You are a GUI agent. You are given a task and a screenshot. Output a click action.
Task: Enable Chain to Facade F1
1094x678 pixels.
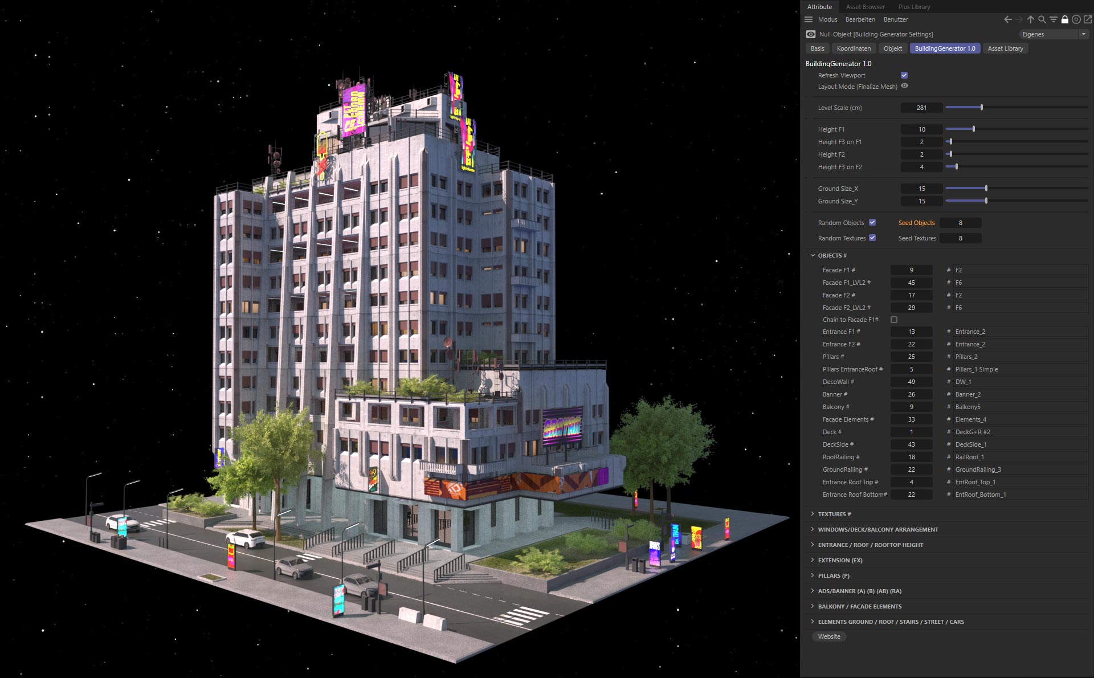tap(893, 320)
